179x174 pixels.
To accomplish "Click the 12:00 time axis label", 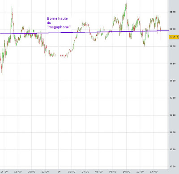I will point(140,172).
